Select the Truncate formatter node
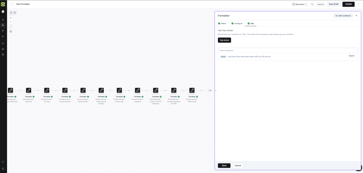 click(47, 91)
